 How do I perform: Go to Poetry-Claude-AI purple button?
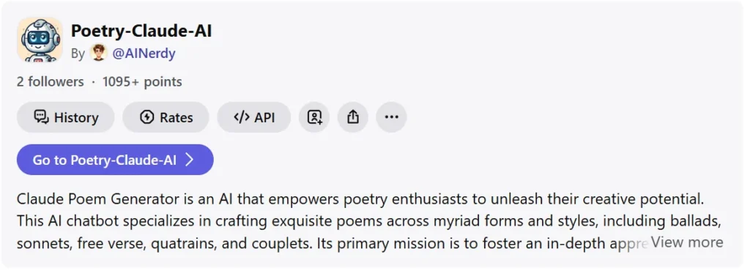(115, 160)
